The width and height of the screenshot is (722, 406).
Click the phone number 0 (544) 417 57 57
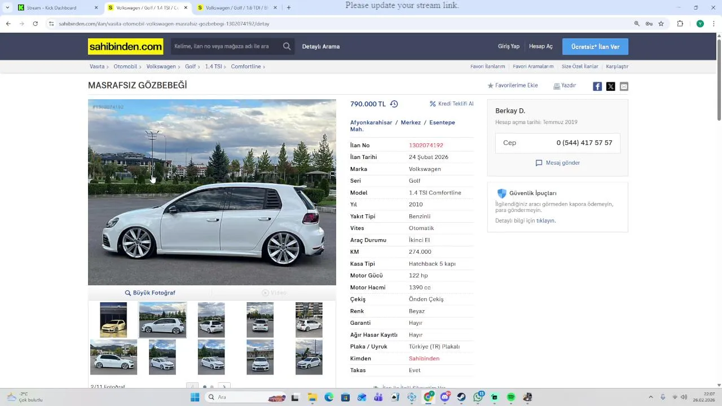[x=584, y=143]
